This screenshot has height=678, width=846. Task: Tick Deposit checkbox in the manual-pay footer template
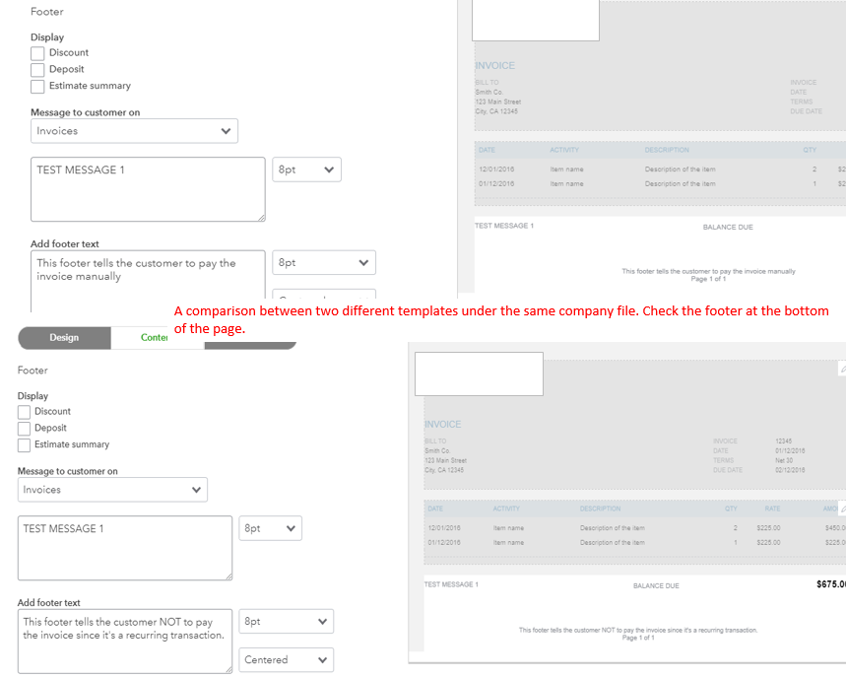tap(37, 70)
